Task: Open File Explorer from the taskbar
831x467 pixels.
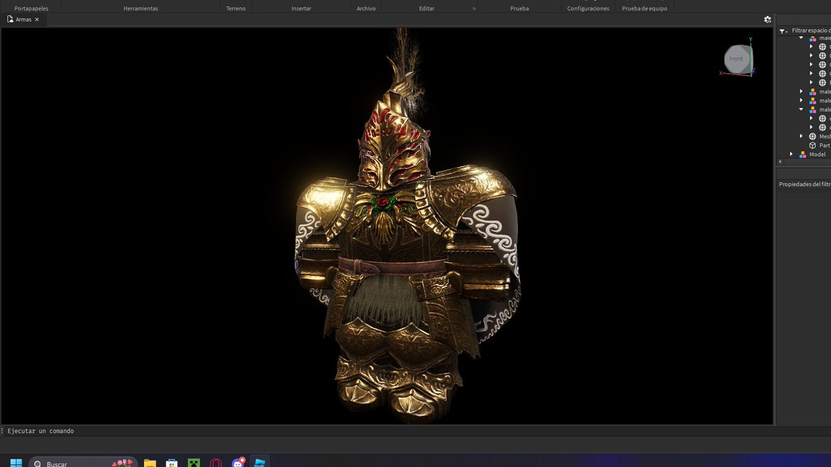Action: [150, 463]
